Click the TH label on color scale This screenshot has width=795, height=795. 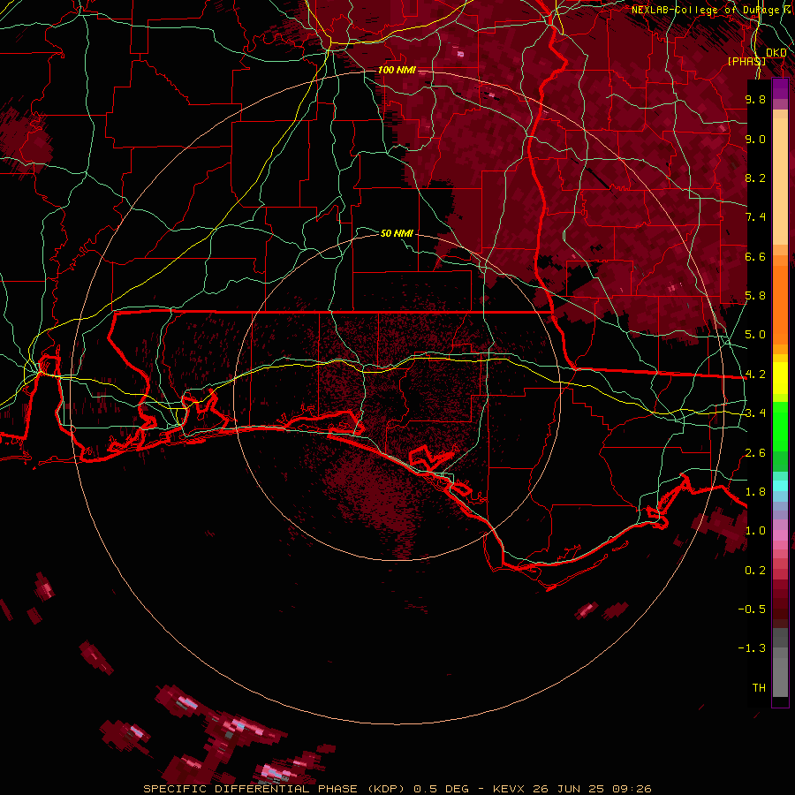click(x=759, y=688)
